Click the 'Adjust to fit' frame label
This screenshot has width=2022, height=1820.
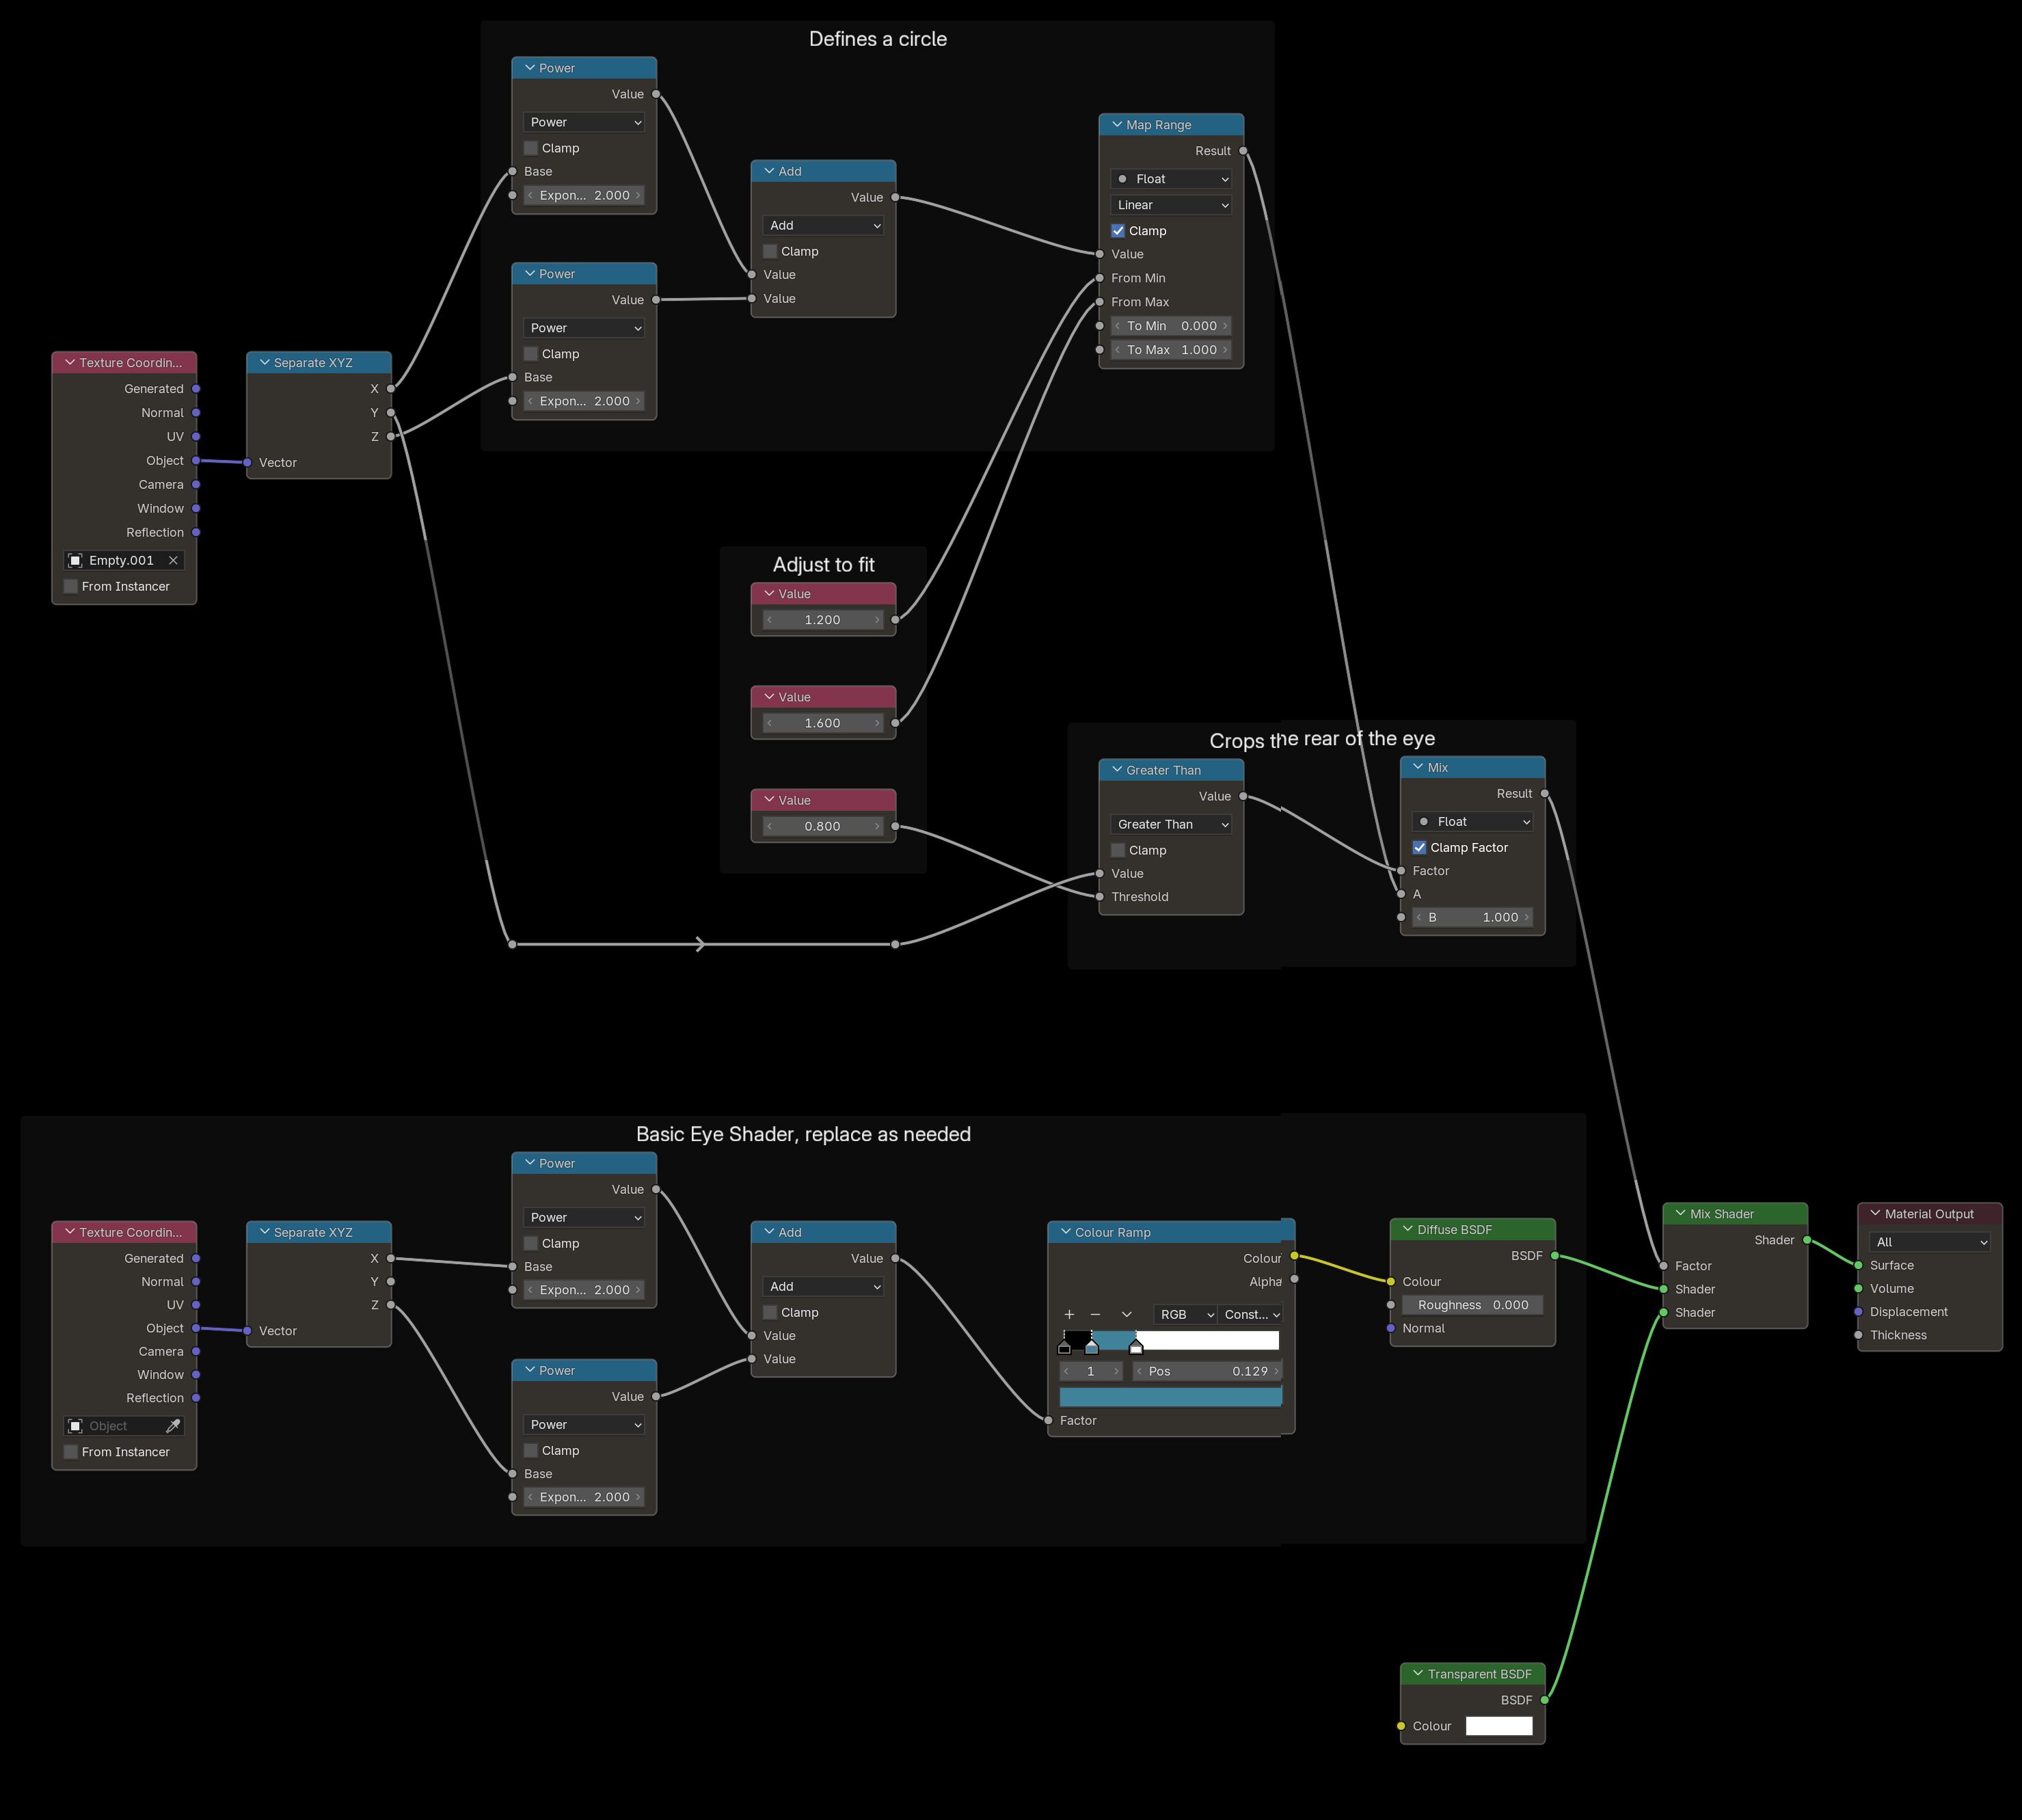[824, 565]
